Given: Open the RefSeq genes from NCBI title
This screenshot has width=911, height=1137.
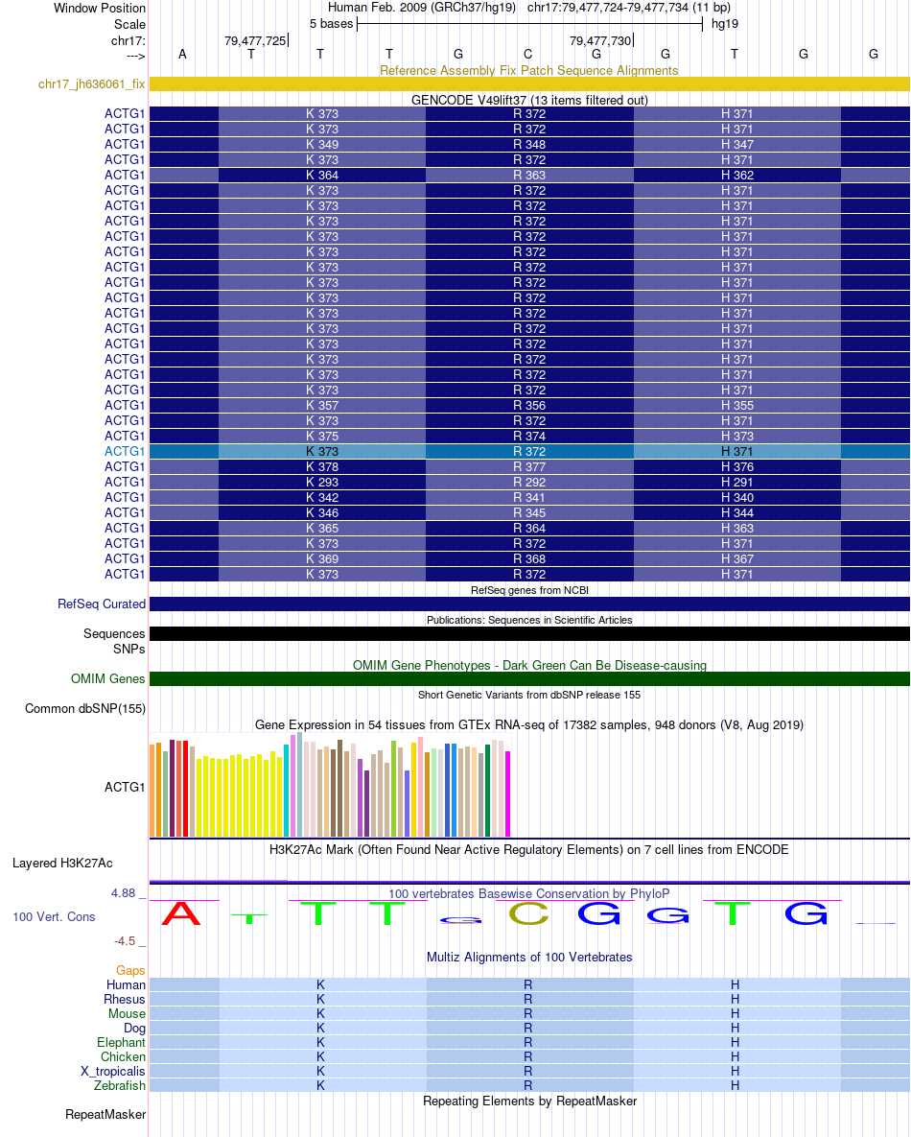Looking at the screenshot, I should pos(529,590).
